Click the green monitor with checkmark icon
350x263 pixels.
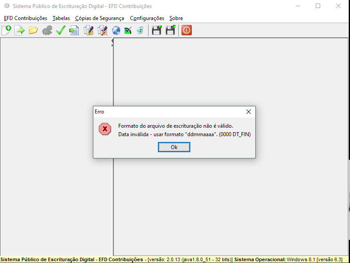point(128,30)
